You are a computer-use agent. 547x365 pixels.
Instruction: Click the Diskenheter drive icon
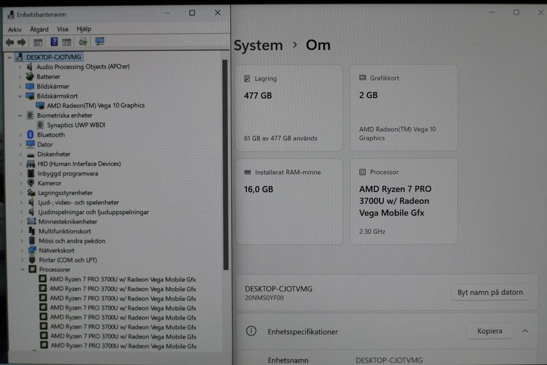pos(31,155)
